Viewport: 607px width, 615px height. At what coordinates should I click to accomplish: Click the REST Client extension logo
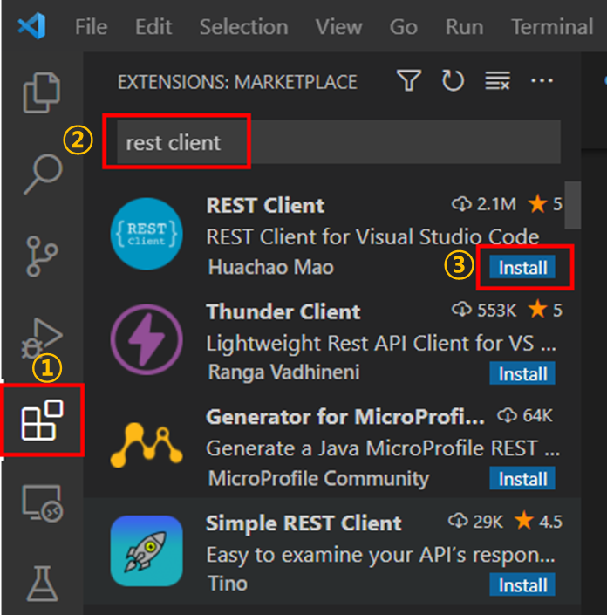tap(147, 234)
